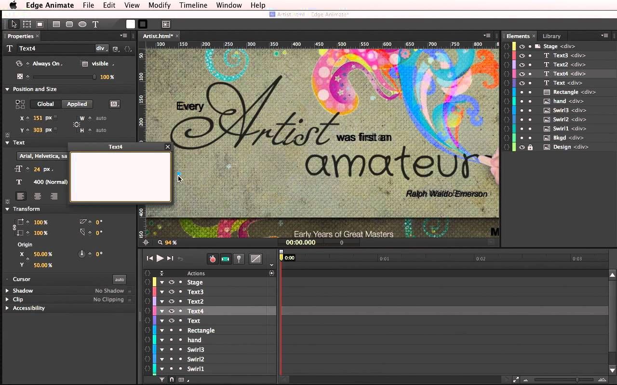The height and width of the screenshot is (385, 617).
Task: Collapse Text3 layer triangle in timeline
Action: coord(162,292)
